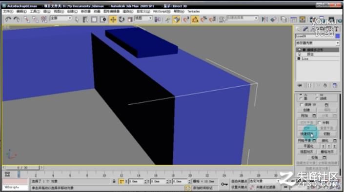Open the 全部 (All) selection filter dropdown
This screenshot has height=192, width=344.
[61, 19]
